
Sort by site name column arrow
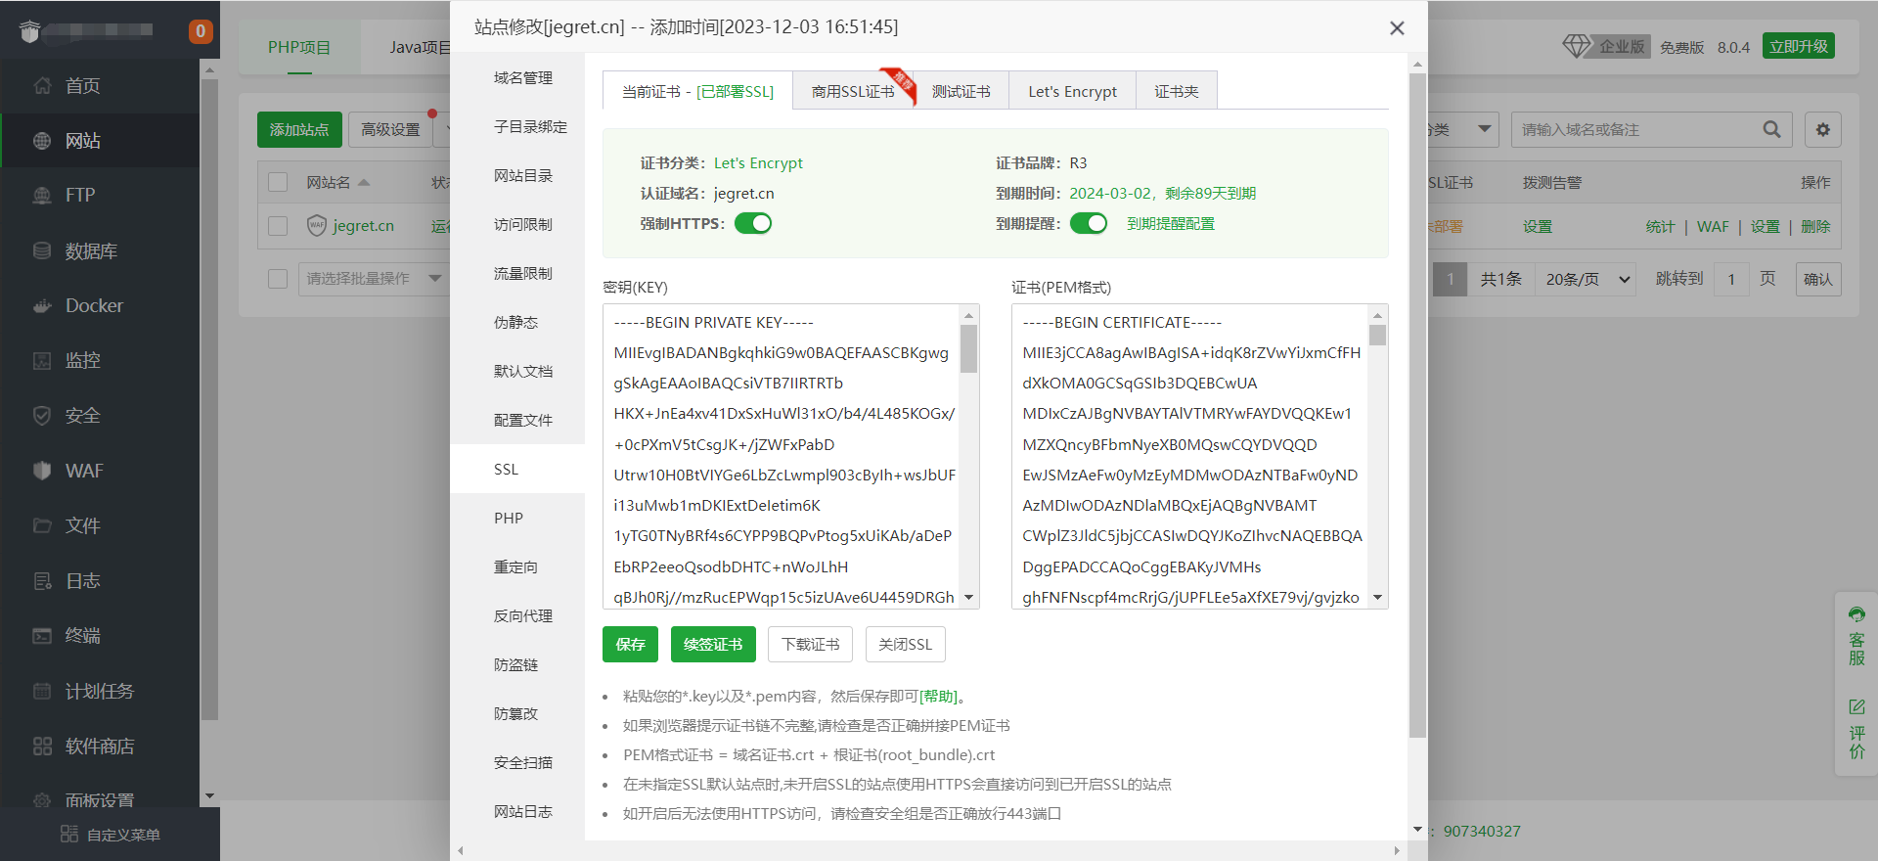(364, 183)
